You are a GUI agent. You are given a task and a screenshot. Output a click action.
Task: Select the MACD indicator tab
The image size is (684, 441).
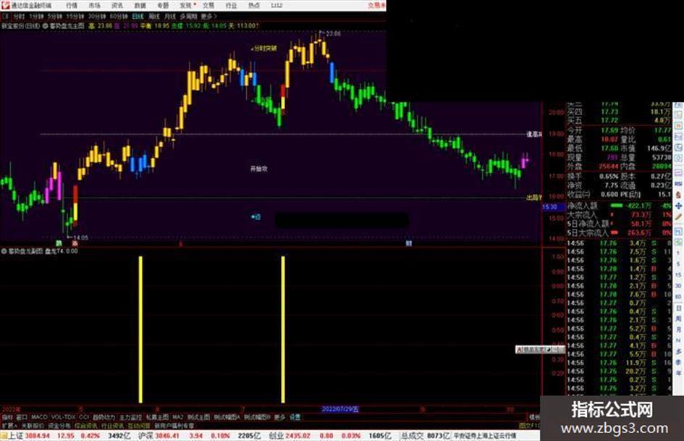pos(39,417)
